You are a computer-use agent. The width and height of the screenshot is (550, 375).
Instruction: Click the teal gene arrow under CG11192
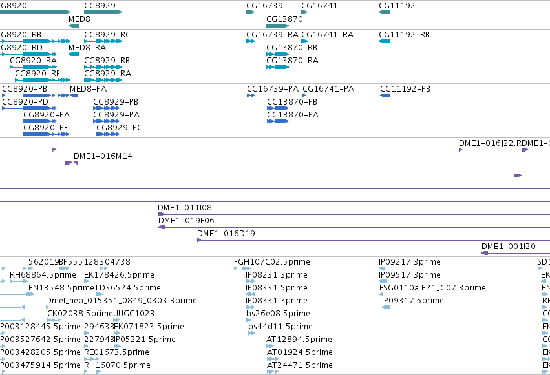(x=385, y=12)
